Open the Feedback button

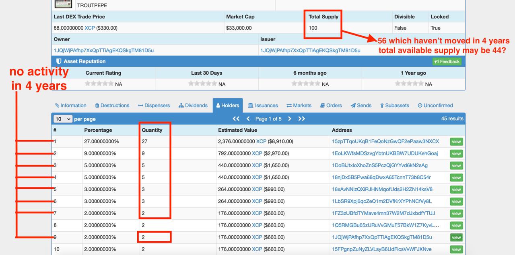(447, 61)
